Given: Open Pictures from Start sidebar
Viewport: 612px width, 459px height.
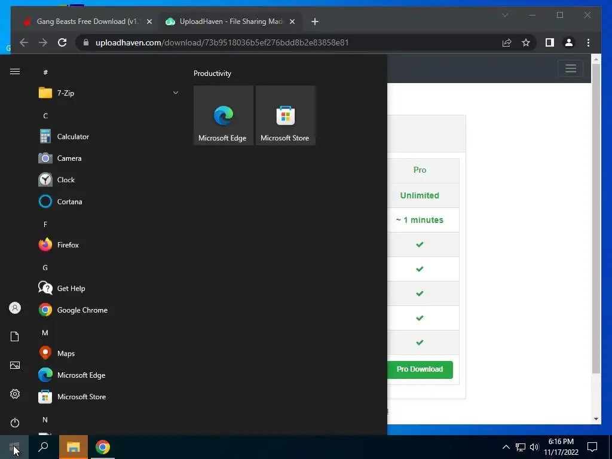Looking at the screenshot, I should tap(15, 365).
